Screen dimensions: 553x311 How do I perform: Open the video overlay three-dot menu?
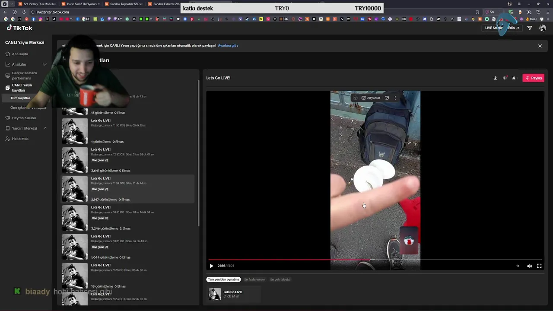395,98
